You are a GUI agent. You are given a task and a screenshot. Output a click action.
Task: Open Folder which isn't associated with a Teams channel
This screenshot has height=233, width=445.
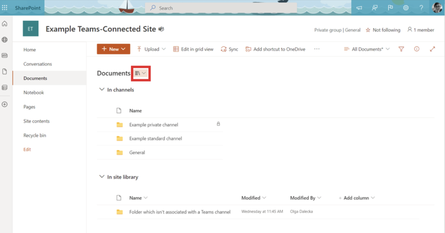coord(180,212)
